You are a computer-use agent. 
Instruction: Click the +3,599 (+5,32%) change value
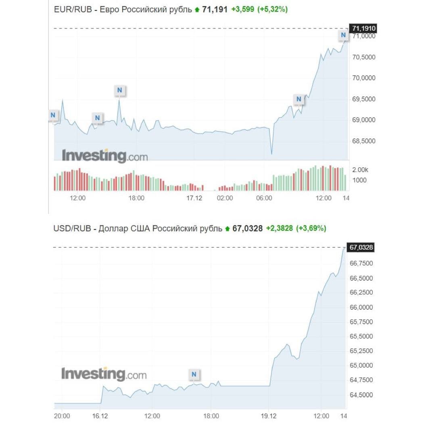click(x=259, y=9)
